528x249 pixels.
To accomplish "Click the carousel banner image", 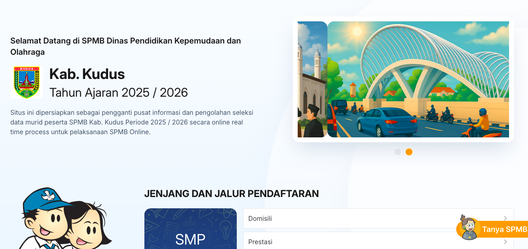I will [x=403, y=79].
